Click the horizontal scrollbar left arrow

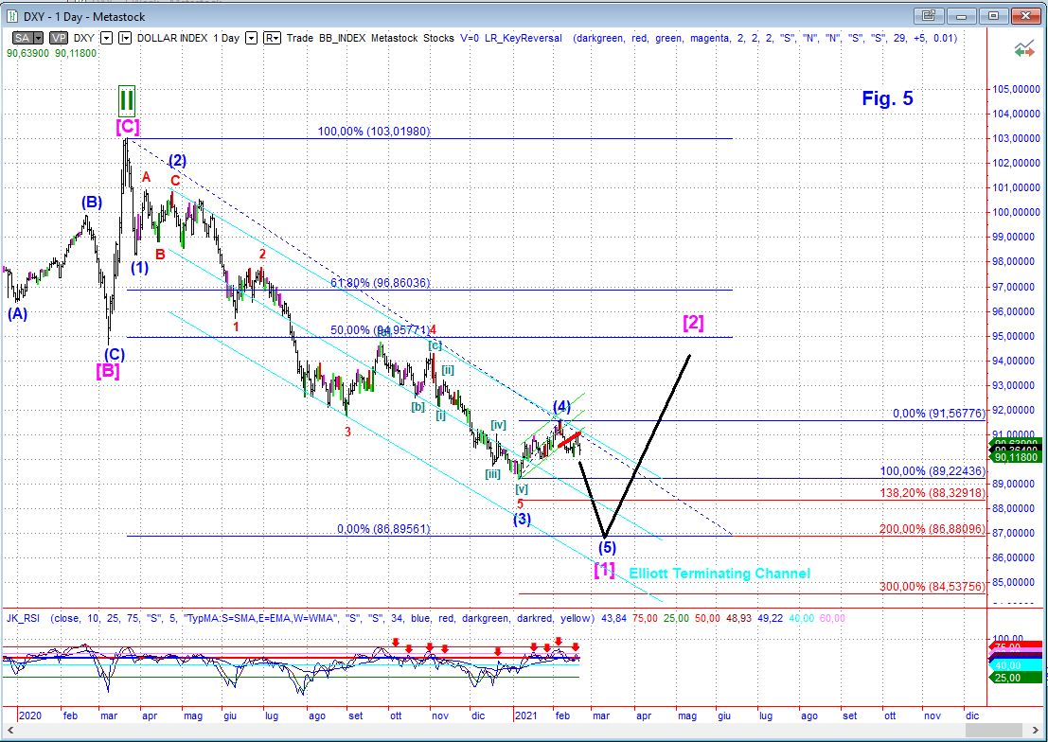pos(9,730)
